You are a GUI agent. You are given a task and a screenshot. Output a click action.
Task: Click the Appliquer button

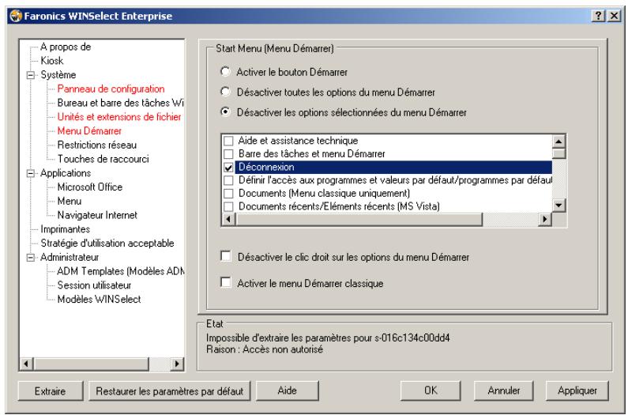(577, 391)
